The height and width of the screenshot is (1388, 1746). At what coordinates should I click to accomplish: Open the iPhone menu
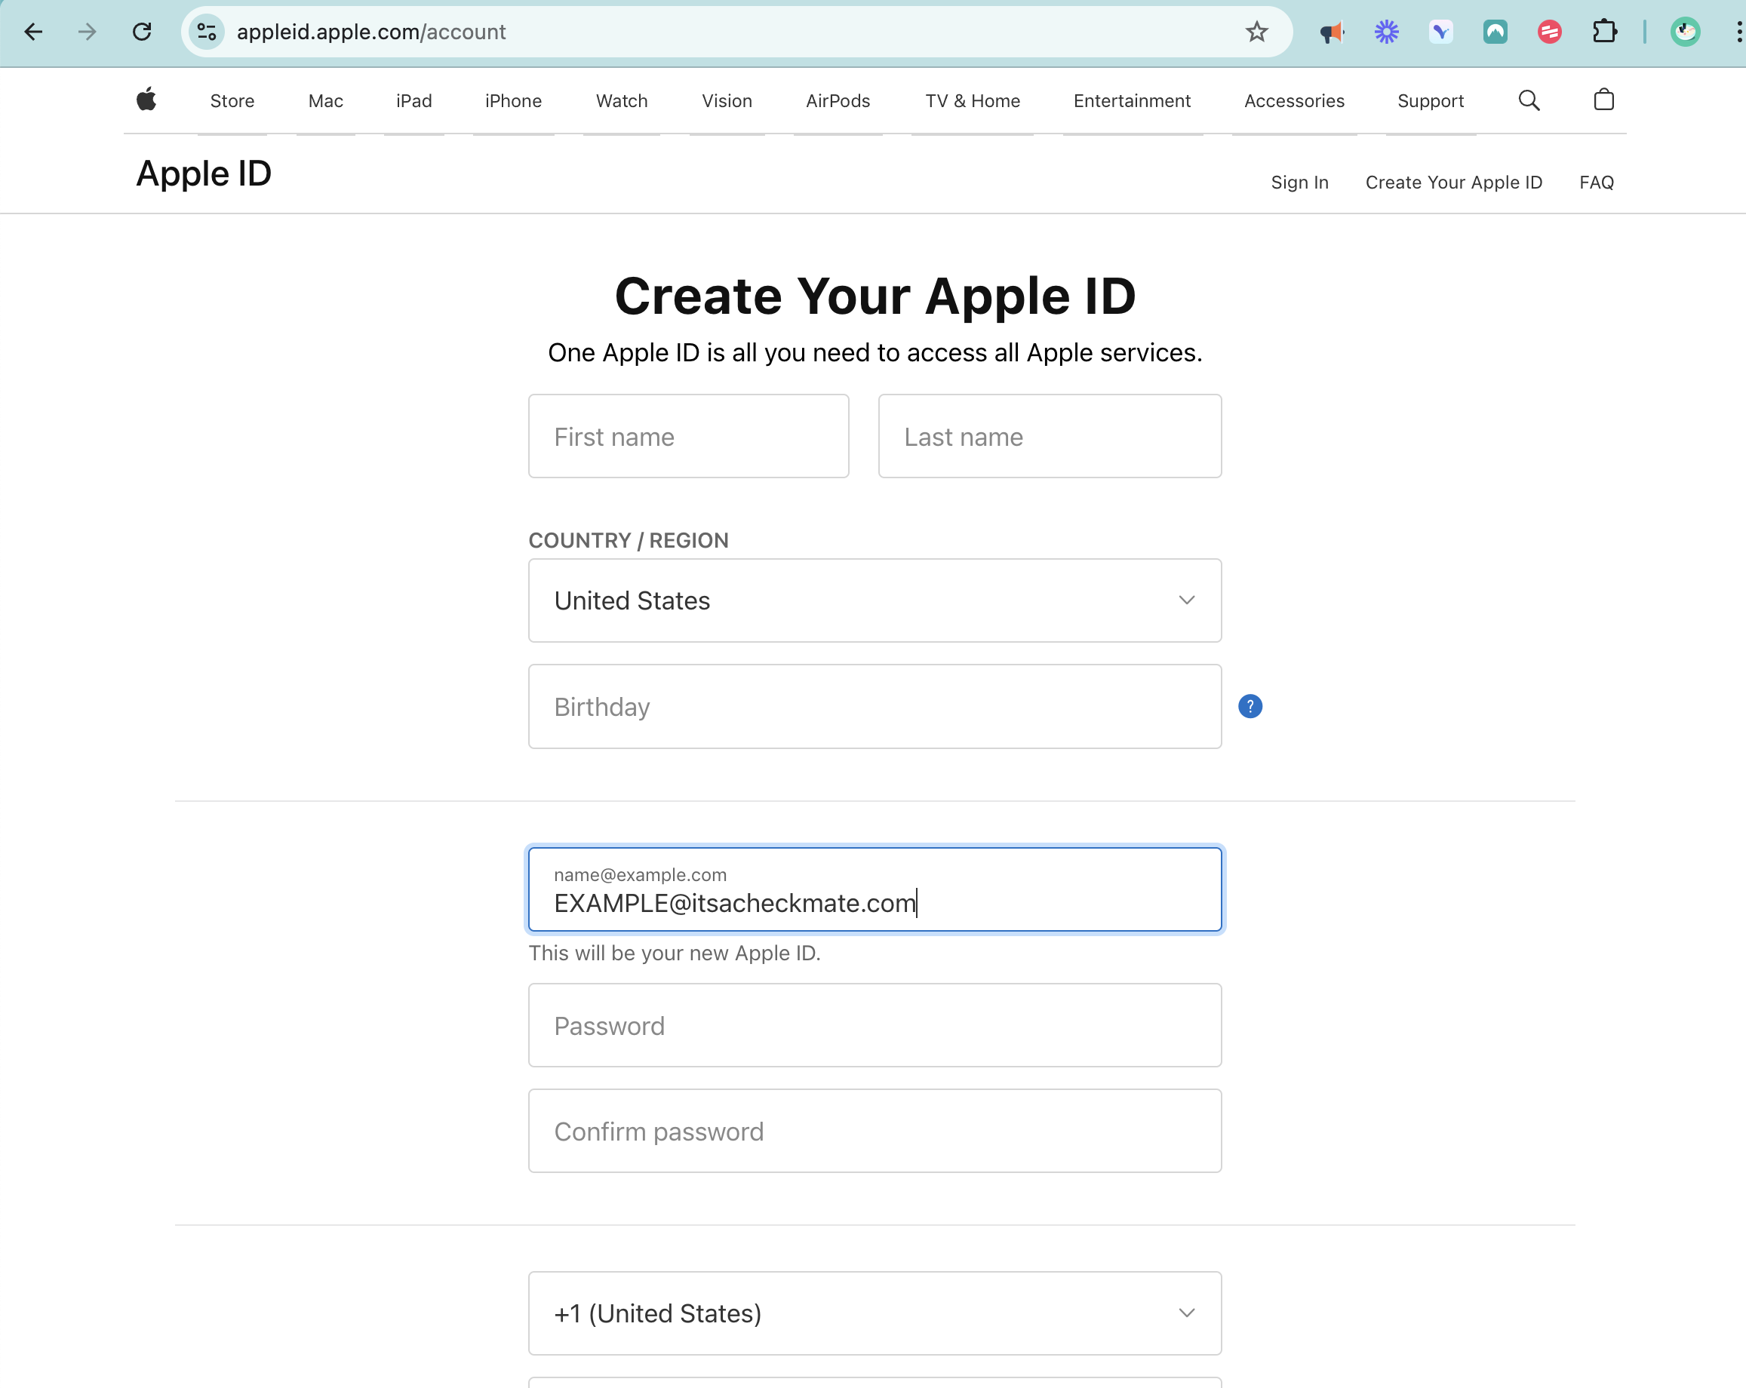pyautogui.click(x=513, y=100)
